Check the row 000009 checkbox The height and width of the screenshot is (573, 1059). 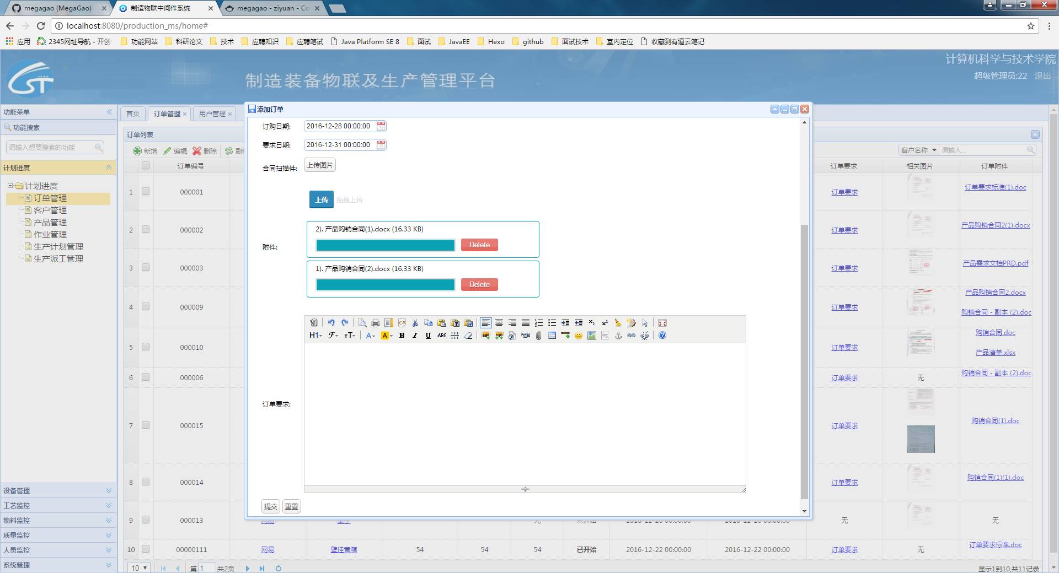(146, 306)
